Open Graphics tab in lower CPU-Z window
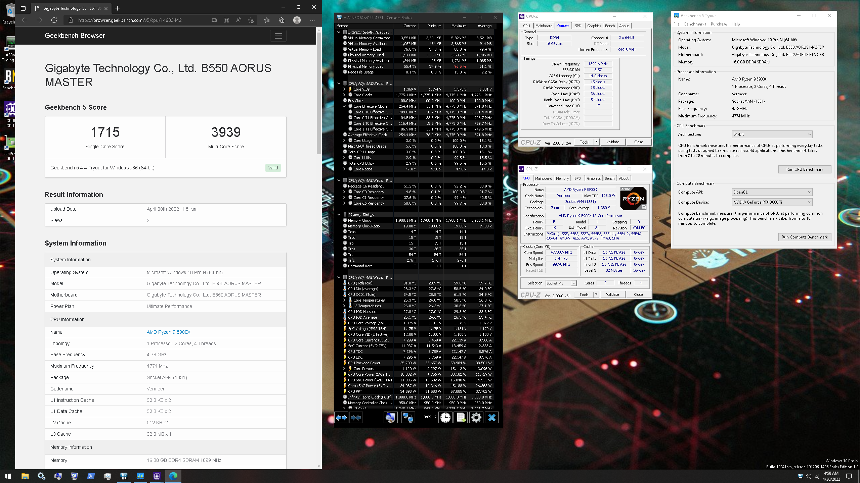 594,178
